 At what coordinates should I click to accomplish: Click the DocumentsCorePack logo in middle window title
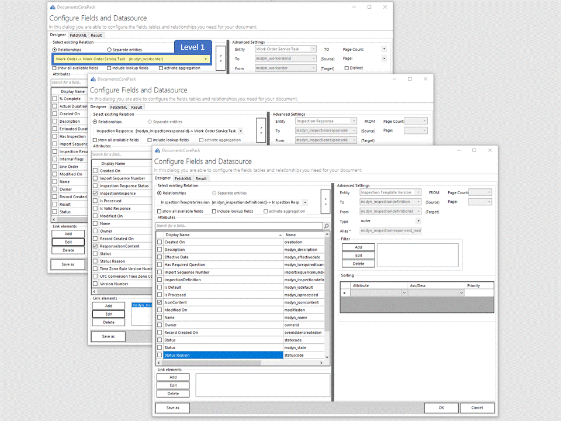[x=93, y=79]
